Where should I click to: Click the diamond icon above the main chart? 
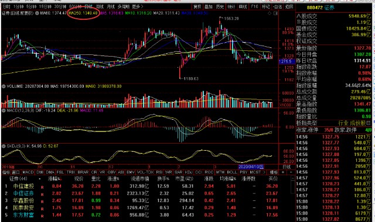coord(270,13)
